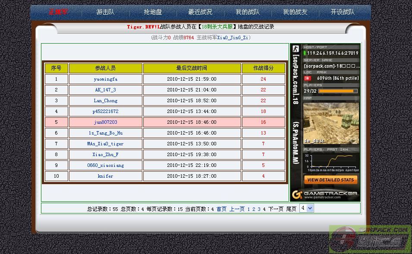Click the GameTracker logo at widget bottom
The height and width of the screenshot is (254, 412).
point(325,194)
